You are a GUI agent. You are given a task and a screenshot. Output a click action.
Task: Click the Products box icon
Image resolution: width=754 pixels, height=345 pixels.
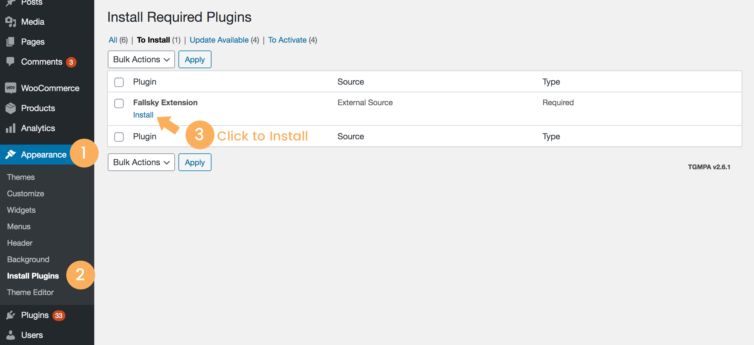[x=11, y=108]
